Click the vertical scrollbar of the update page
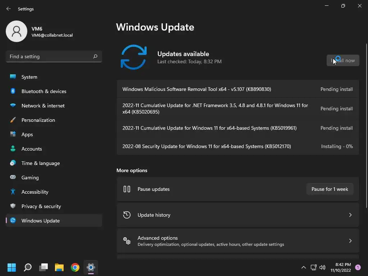 [x=366, y=125]
